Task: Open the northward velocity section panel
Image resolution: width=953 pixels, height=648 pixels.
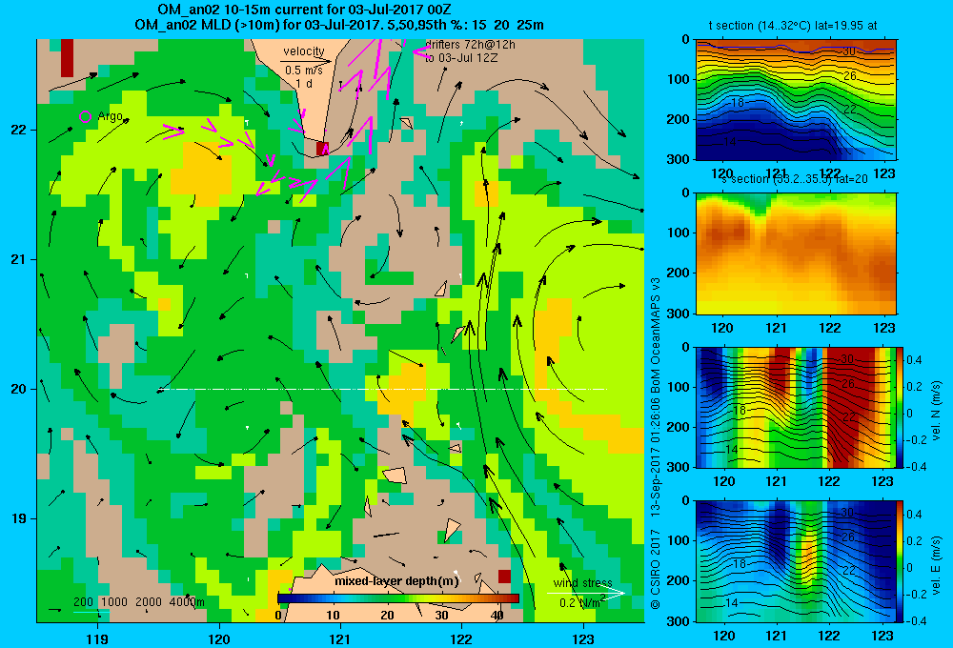Action: pos(796,407)
